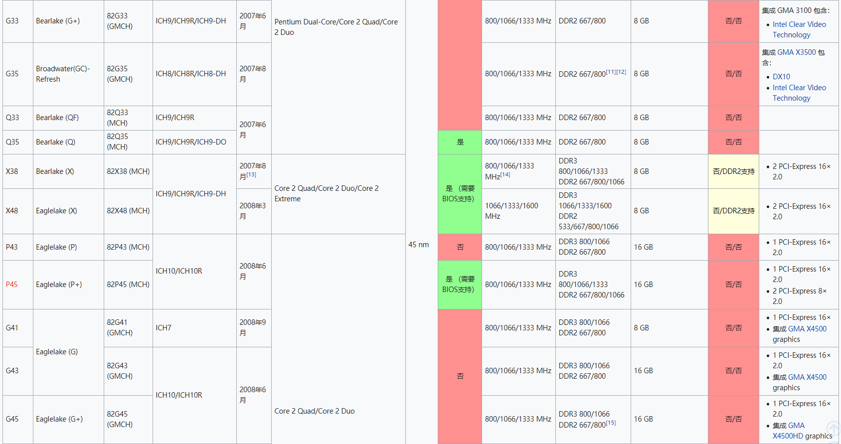
Task: Jump to footnote reference [15]
Action: click(611, 423)
